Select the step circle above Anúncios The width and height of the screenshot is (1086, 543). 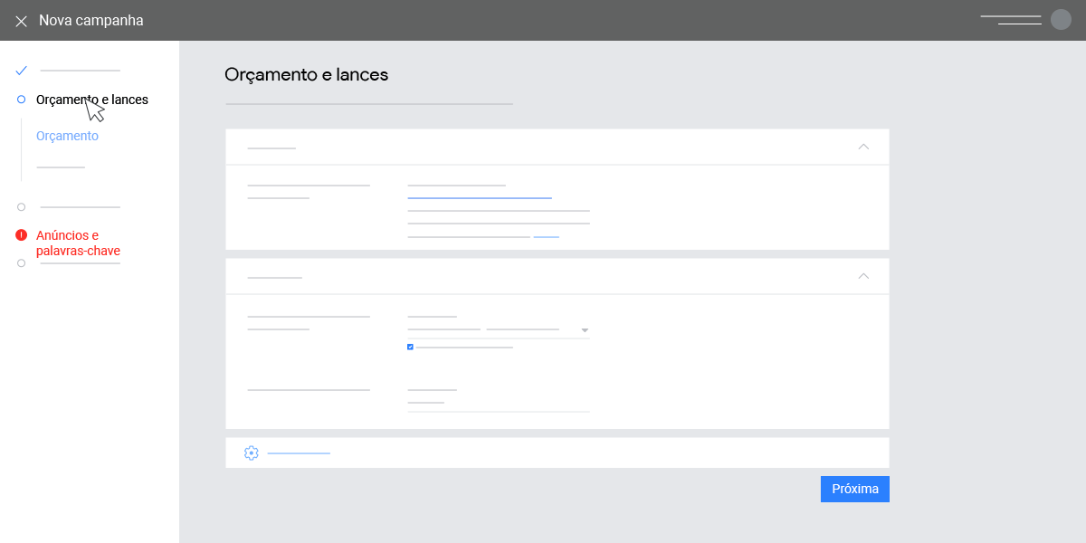(x=21, y=207)
